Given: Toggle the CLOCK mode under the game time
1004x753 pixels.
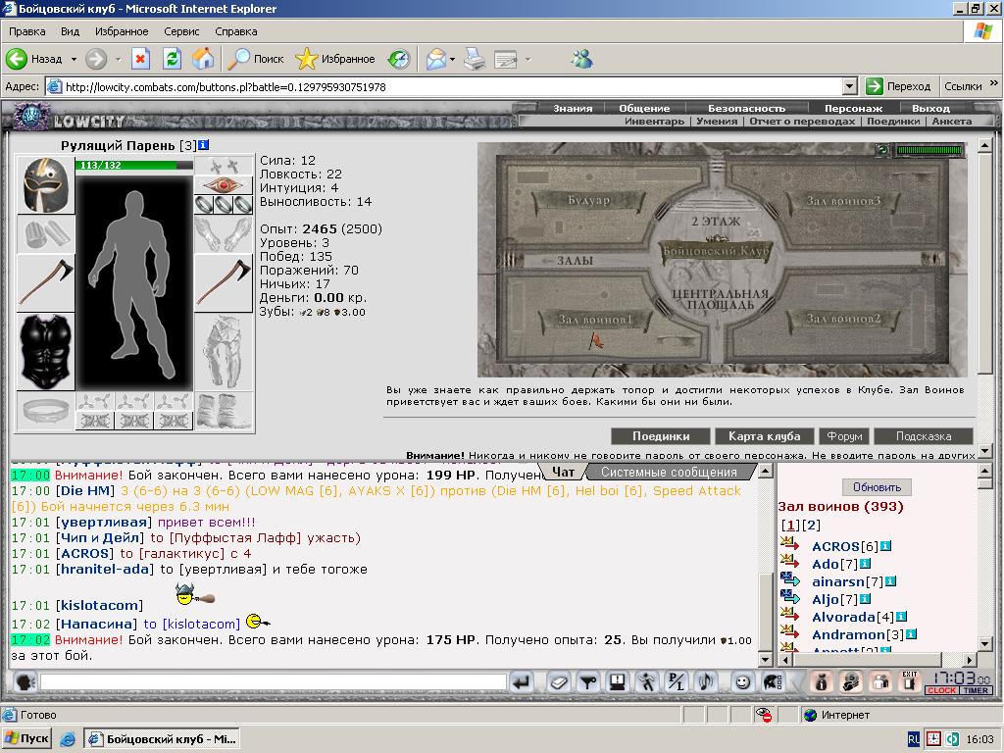Looking at the screenshot, I should tap(941, 690).
